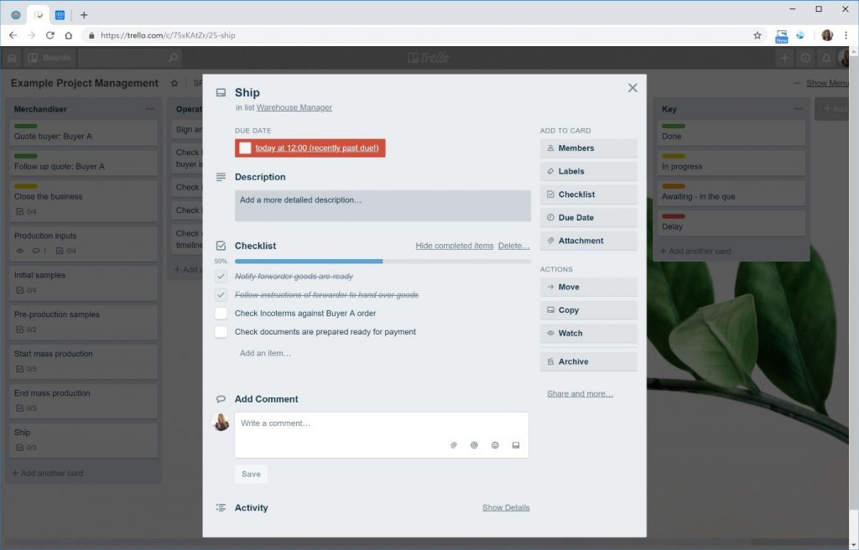Image resolution: width=859 pixels, height=550 pixels.
Task: Add another card in Key list
Action: pyautogui.click(x=695, y=251)
